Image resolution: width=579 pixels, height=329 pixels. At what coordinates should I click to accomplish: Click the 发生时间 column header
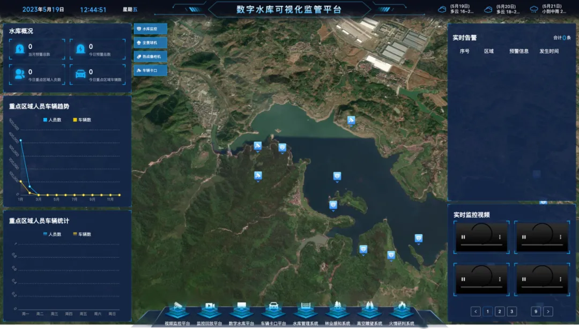(549, 51)
